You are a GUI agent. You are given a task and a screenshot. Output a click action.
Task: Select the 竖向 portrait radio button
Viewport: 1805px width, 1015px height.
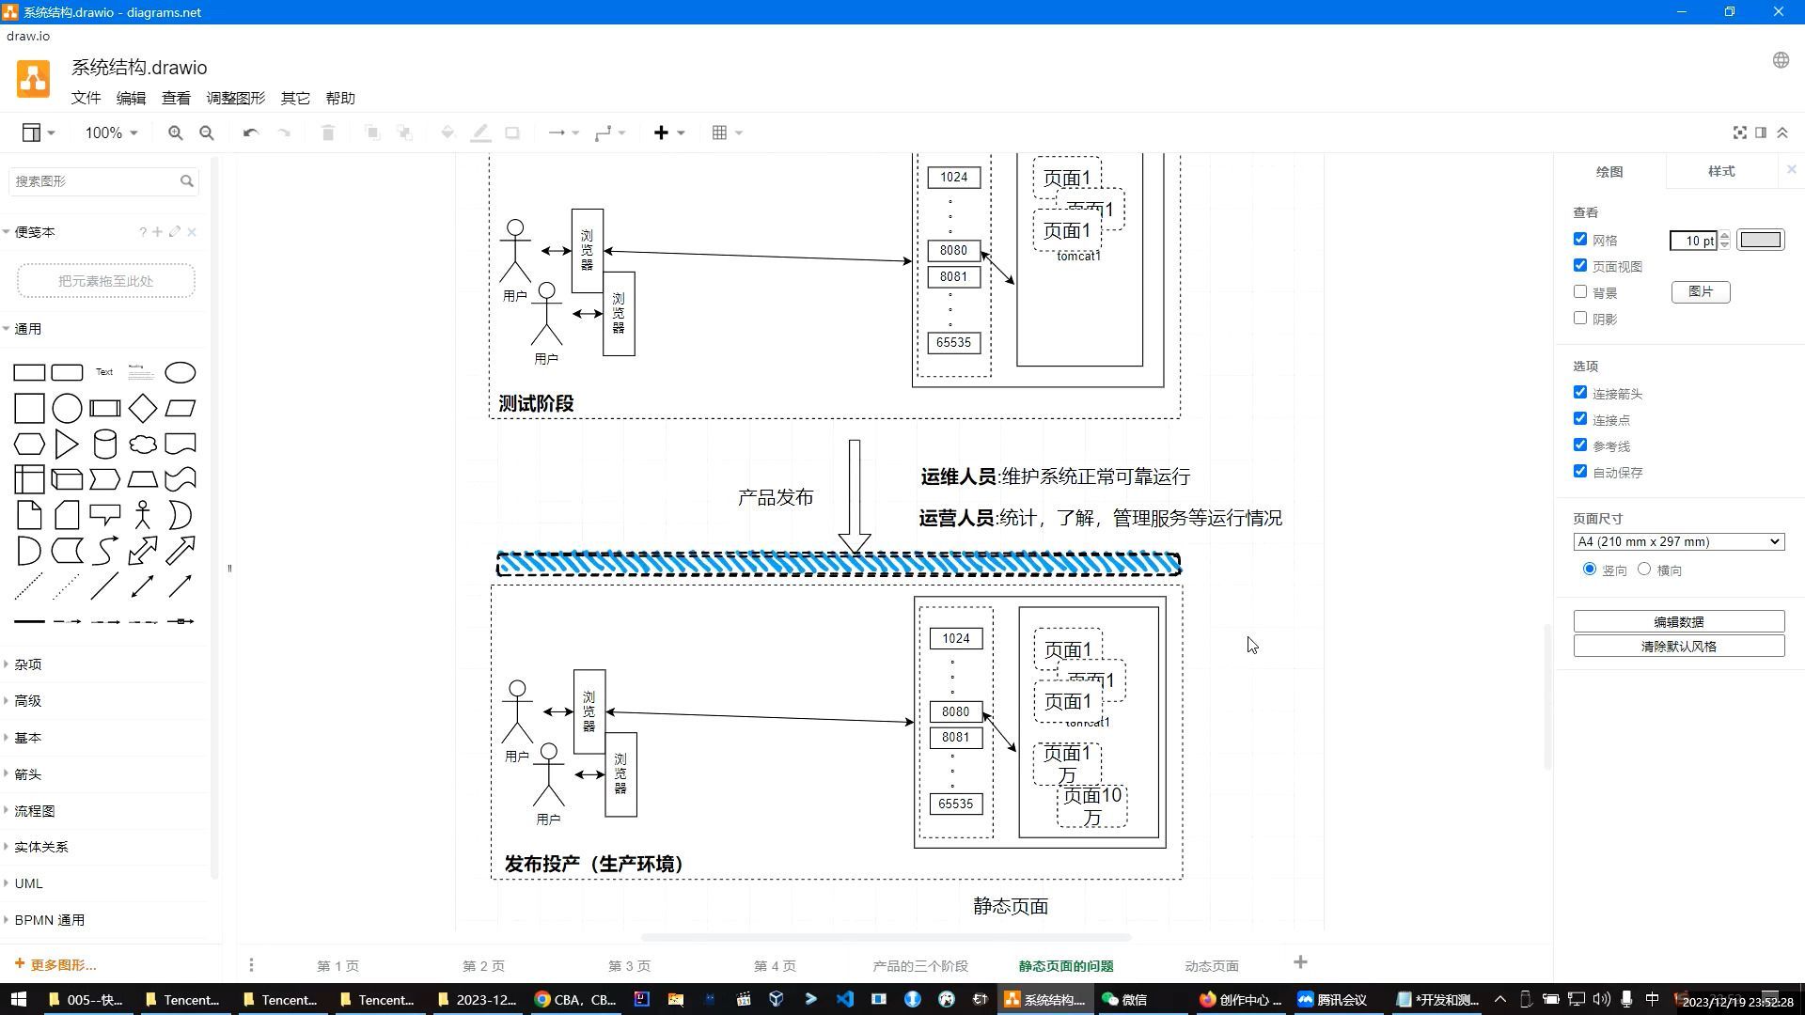click(x=1590, y=570)
